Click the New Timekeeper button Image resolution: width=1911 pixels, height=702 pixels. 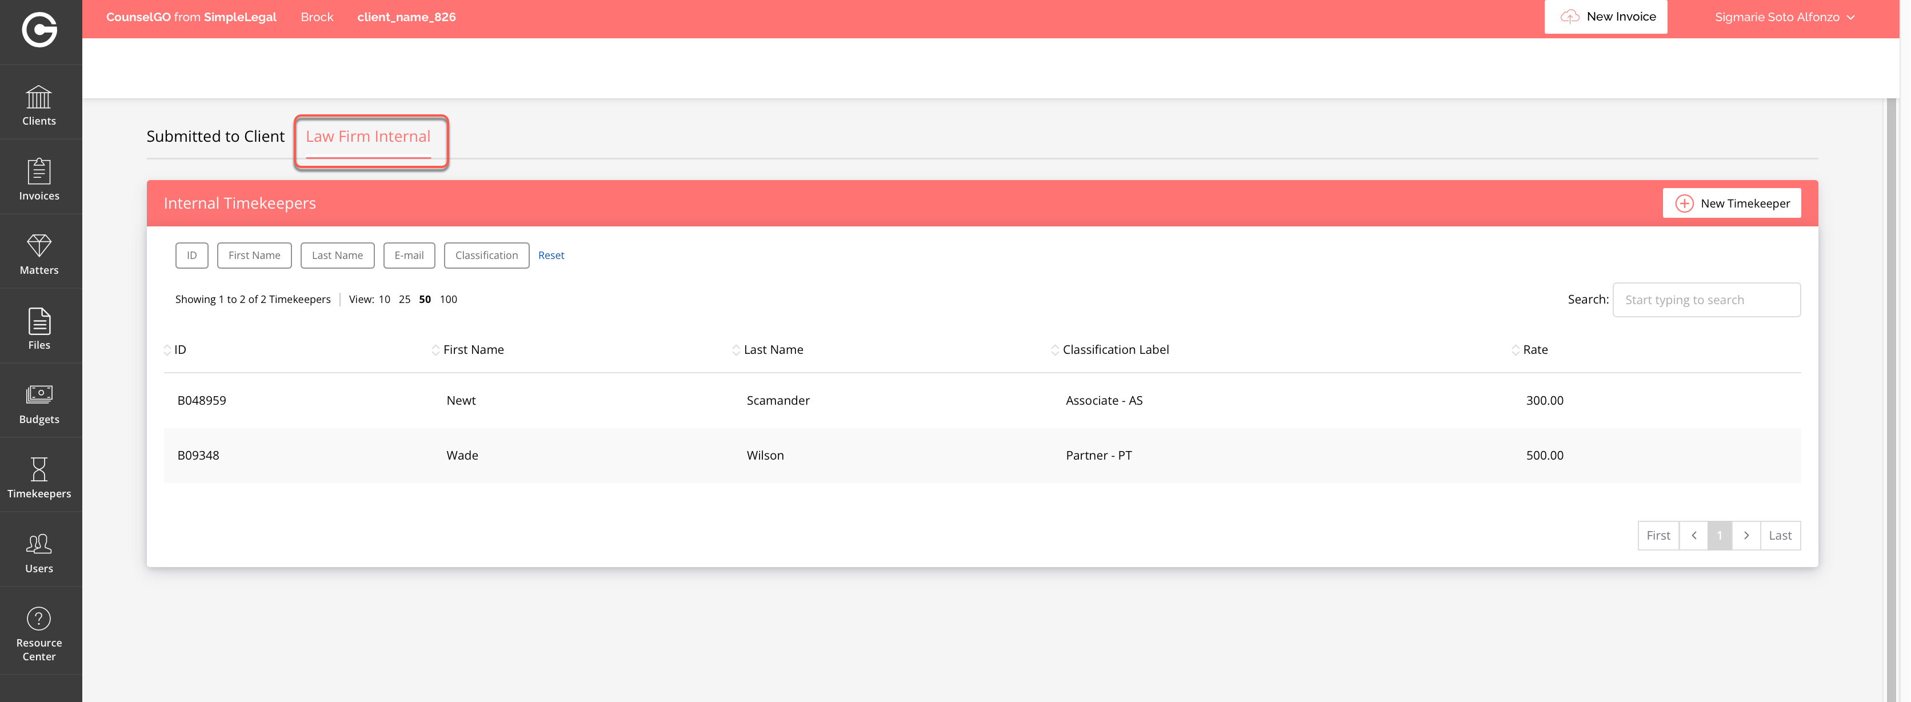tap(1732, 204)
